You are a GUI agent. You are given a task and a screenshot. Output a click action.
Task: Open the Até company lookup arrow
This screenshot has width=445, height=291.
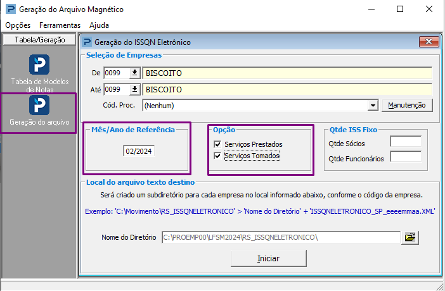click(134, 89)
